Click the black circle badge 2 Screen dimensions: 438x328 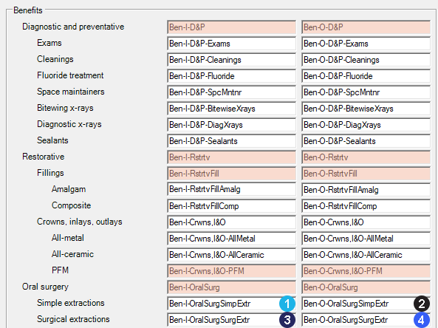[422, 304]
